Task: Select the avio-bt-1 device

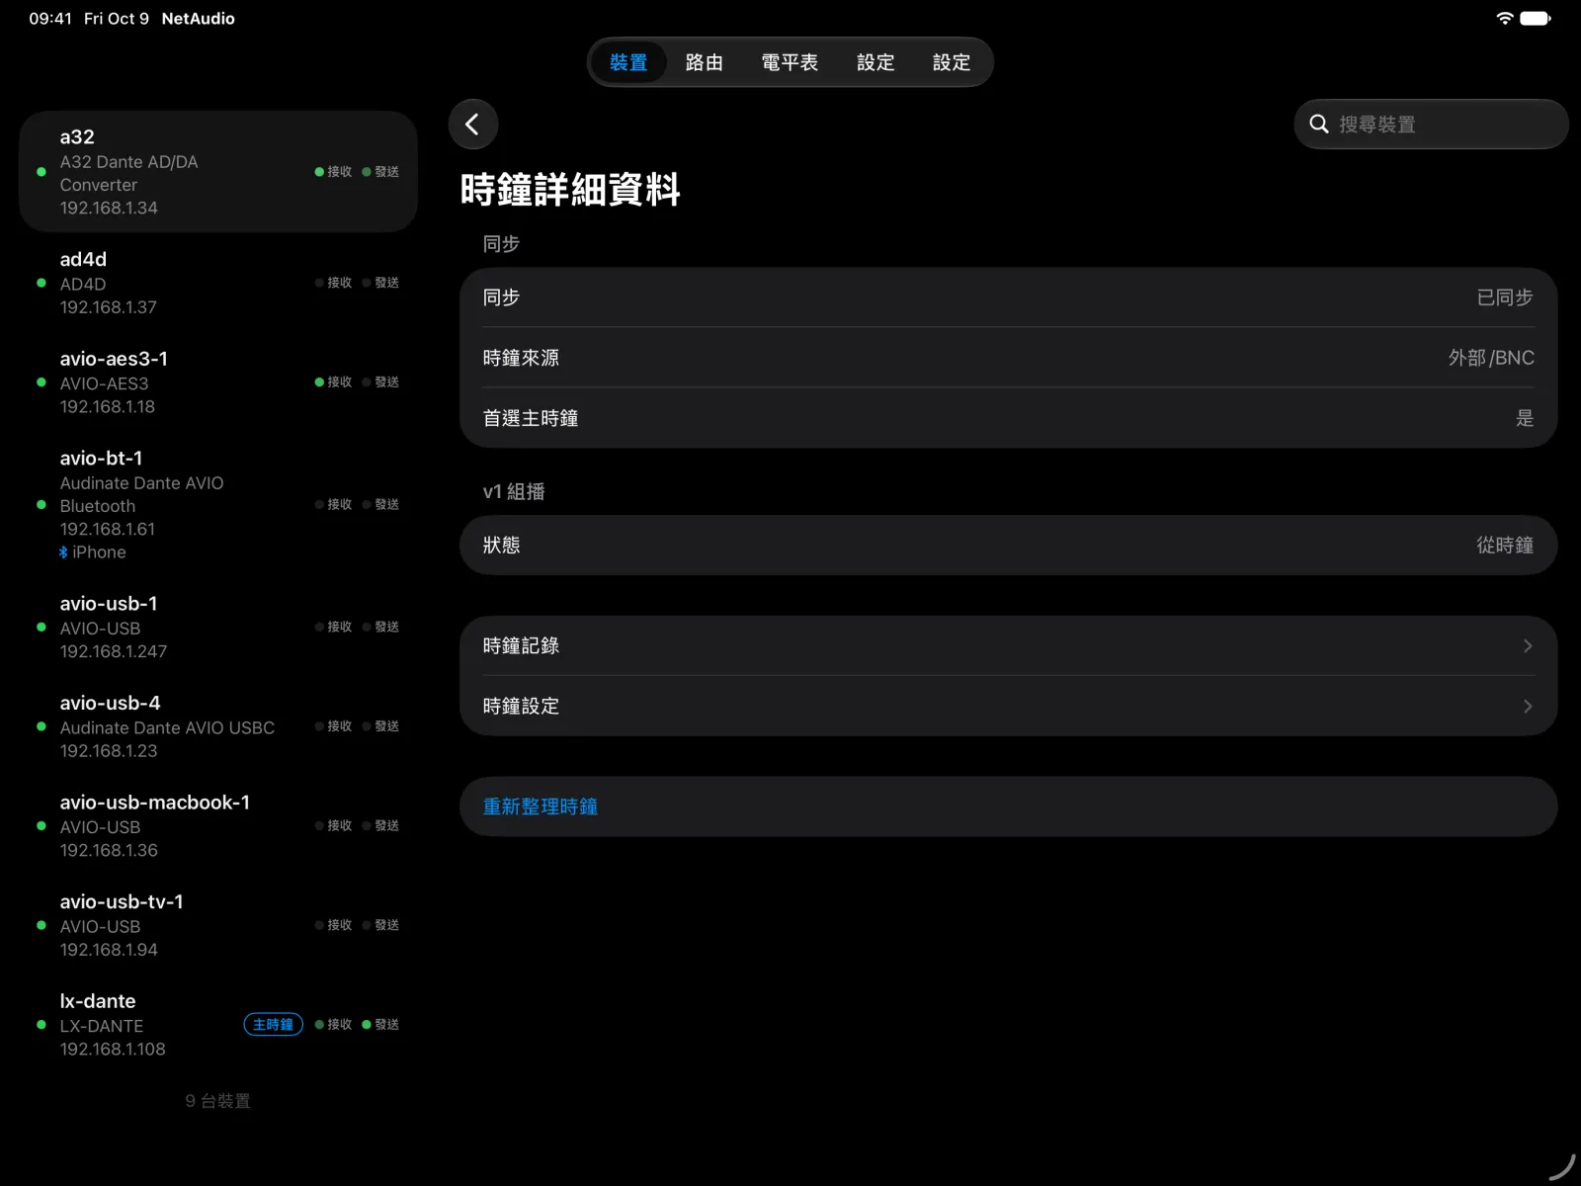Action: coord(218,505)
